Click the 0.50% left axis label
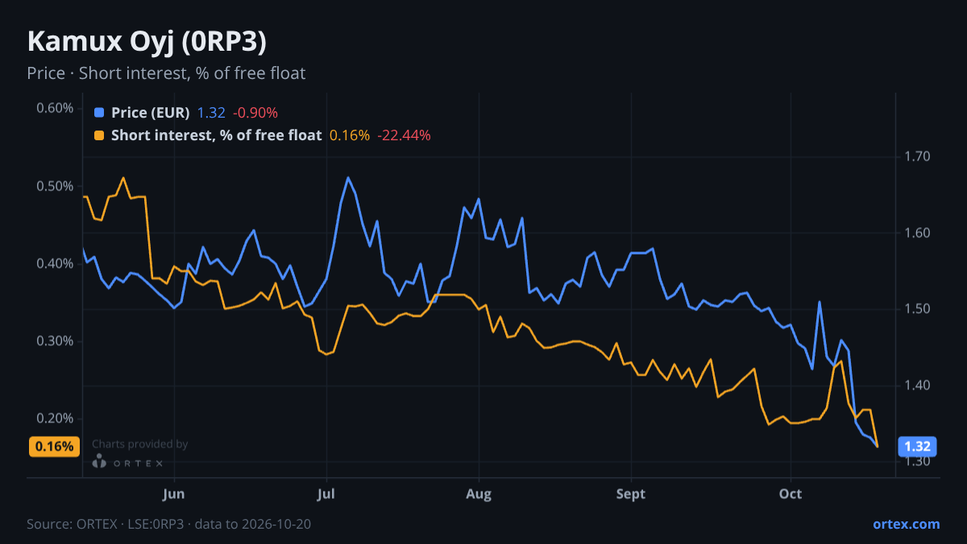This screenshot has width=967, height=544. 55,186
